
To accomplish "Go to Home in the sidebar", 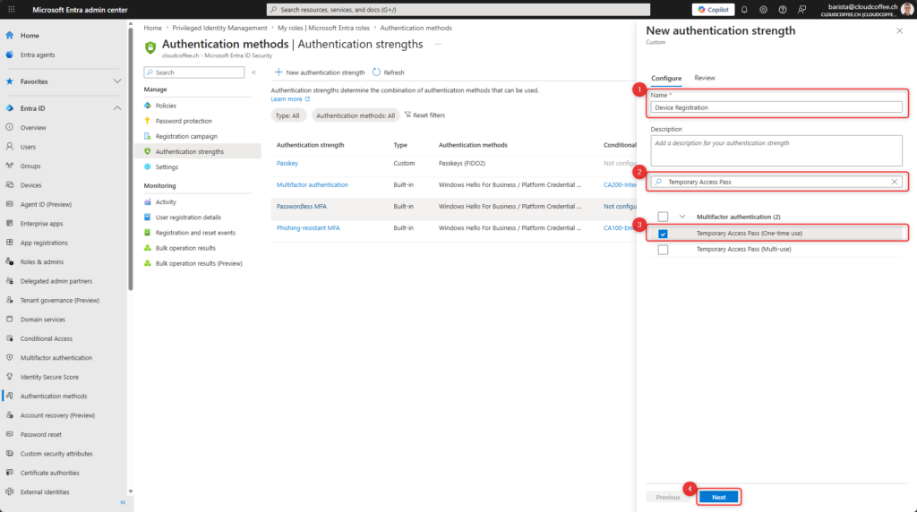I will coord(30,35).
